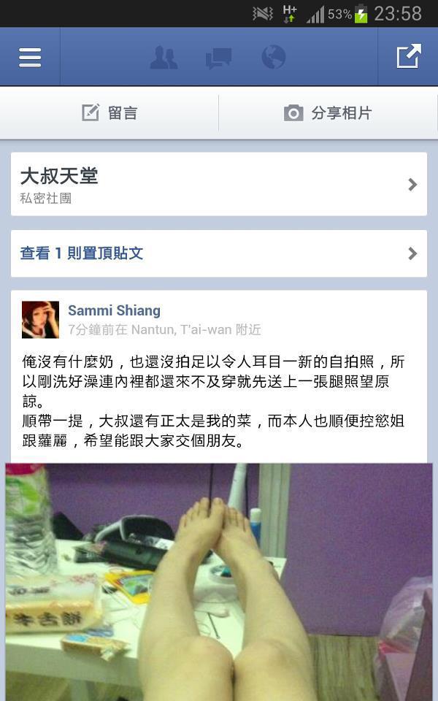Open the messages chat icon

coord(218,58)
